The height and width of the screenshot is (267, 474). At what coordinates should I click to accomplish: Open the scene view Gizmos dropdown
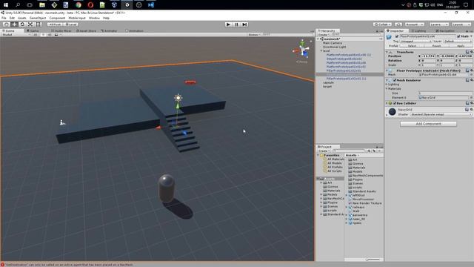click(254, 35)
